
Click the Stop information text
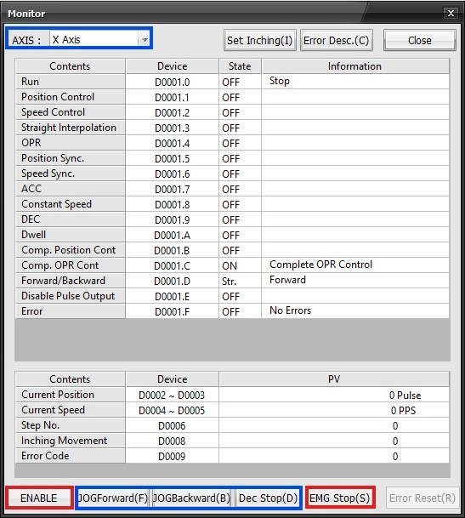tap(280, 81)
